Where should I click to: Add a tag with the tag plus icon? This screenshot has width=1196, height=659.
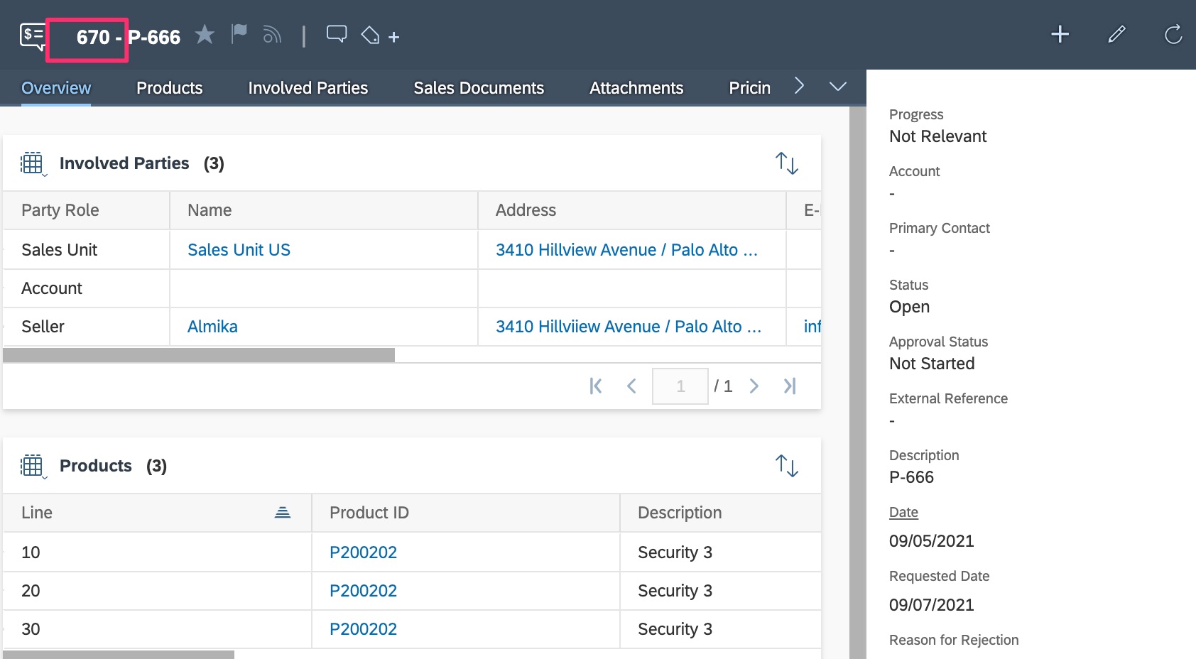point(380,36)
